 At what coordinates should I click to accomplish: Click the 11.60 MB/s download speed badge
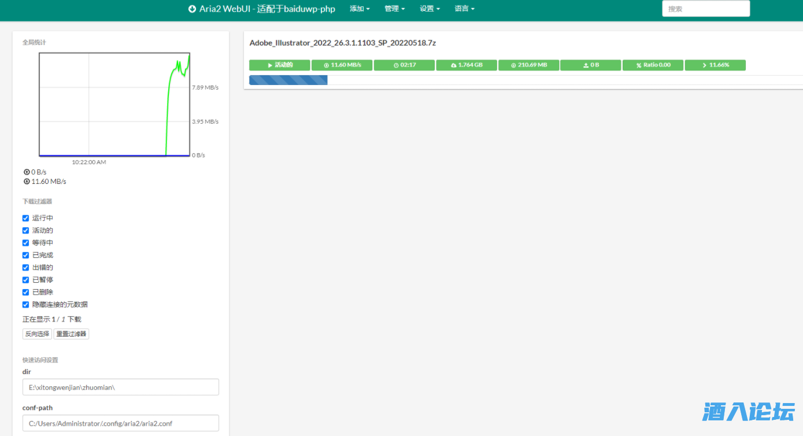tap(342, 65)
